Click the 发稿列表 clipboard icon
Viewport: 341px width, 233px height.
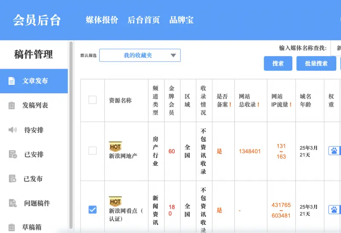pyautogui.click(x=12, y=105)
